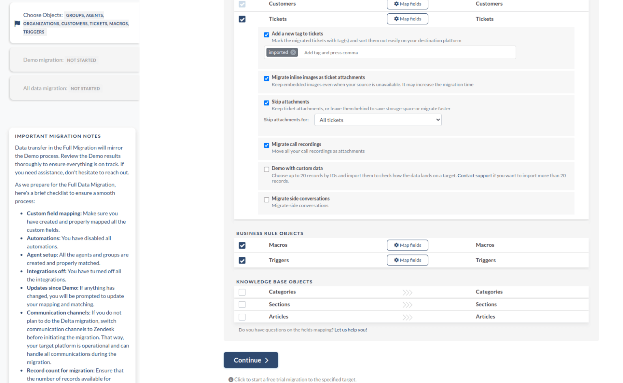Viewport: 623px width, 383px height.
Task: Check the Articles checkbox
Action: tap(242, 317)
